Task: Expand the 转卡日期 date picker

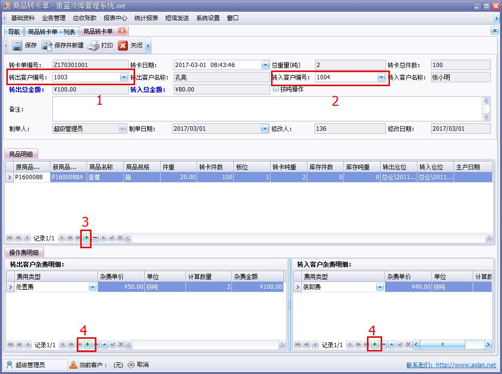Action: pos(265,65)
